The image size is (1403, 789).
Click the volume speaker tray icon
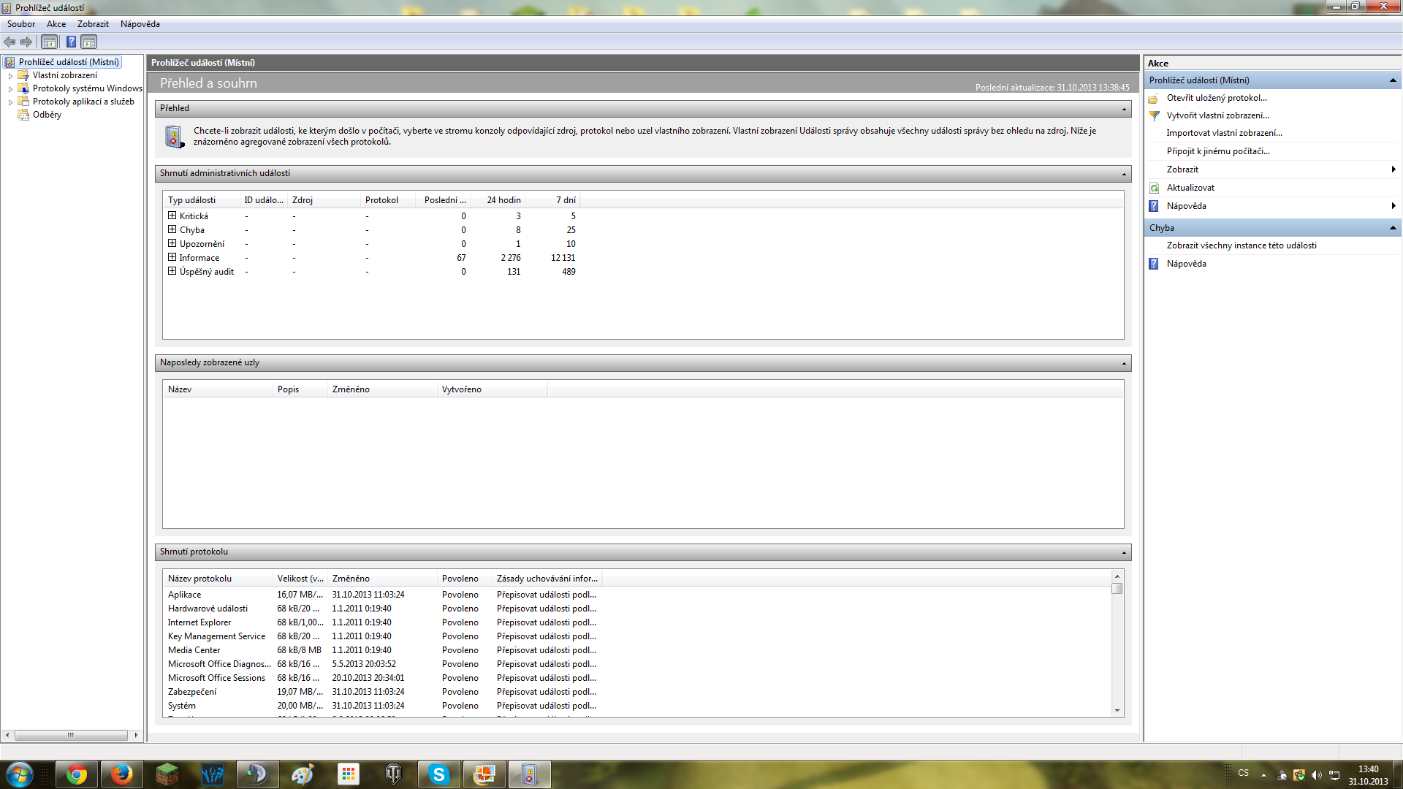[x=1316, y=775]
